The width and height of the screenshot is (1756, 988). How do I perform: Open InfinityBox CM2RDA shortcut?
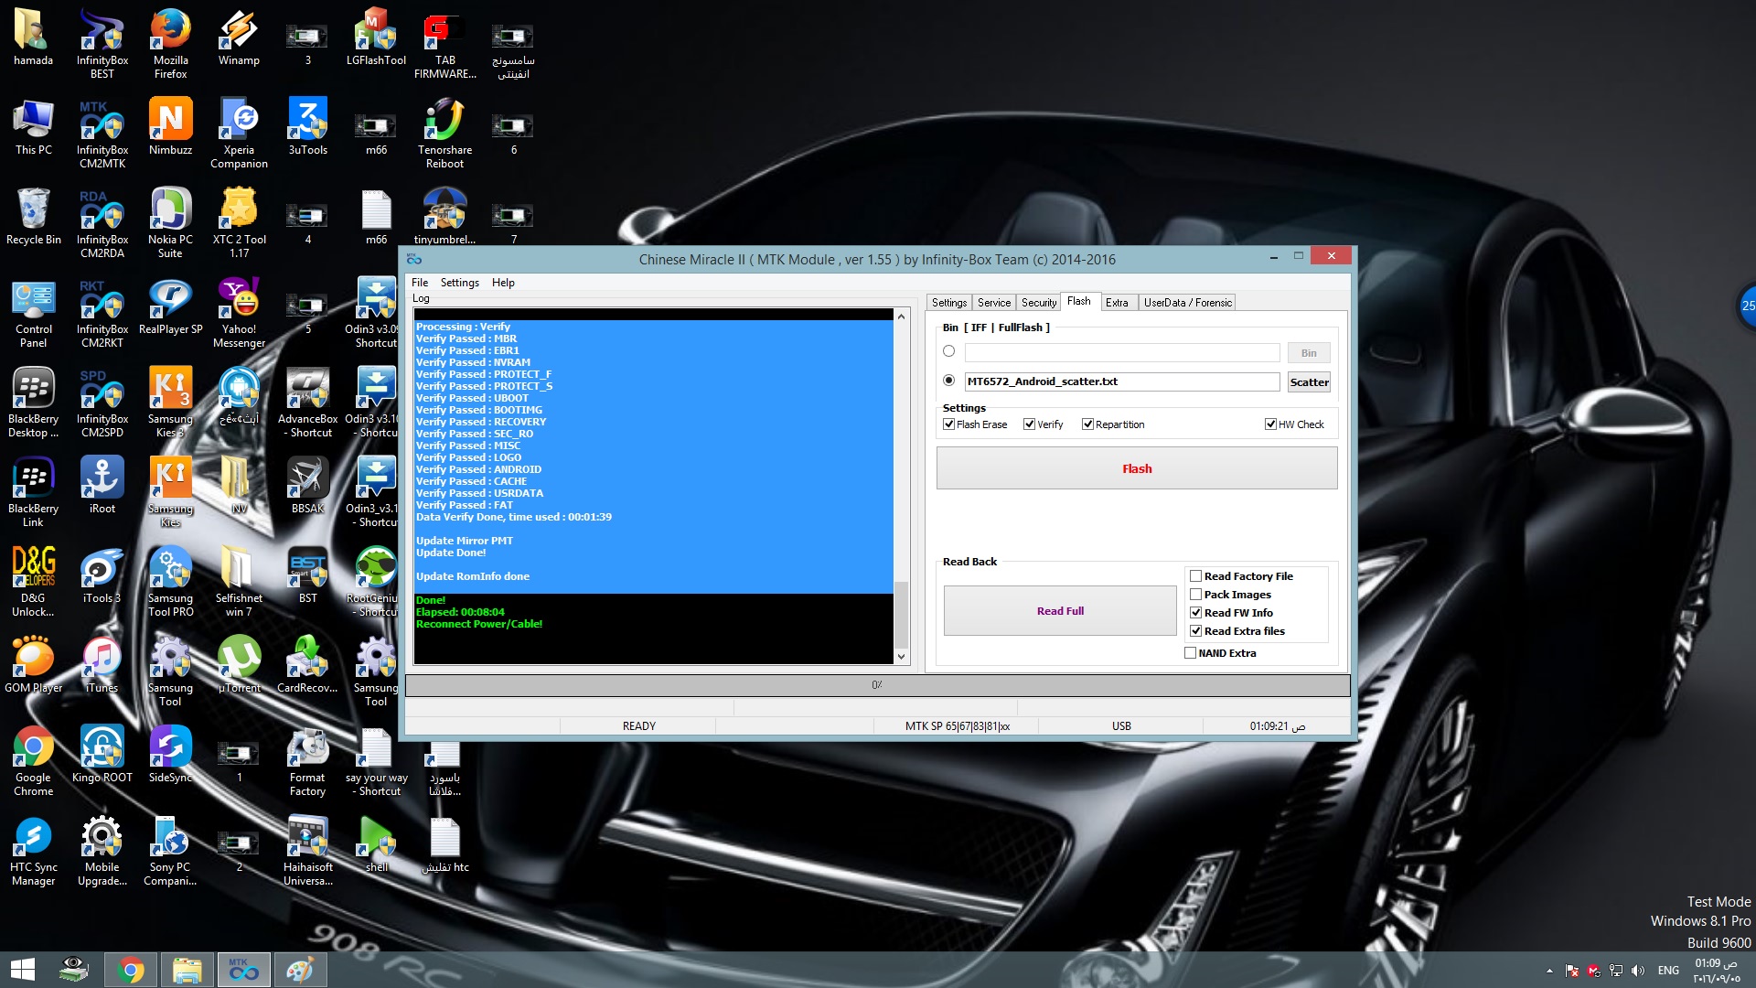(102, 223)
